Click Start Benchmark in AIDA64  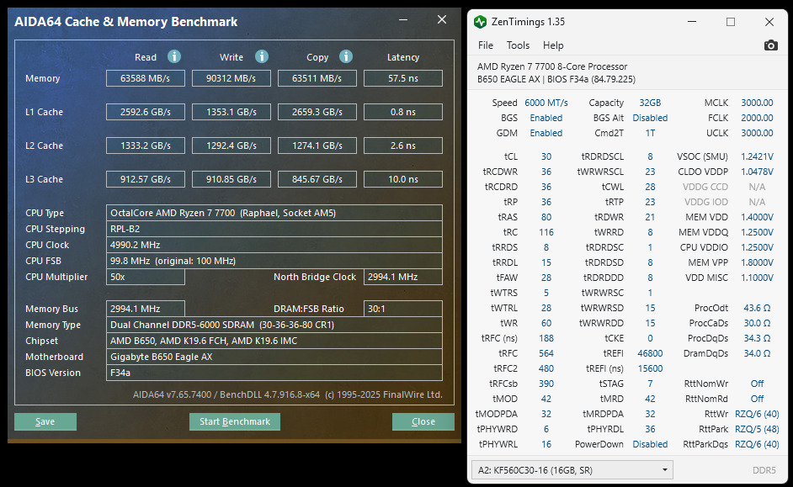[x=235, y=421]
